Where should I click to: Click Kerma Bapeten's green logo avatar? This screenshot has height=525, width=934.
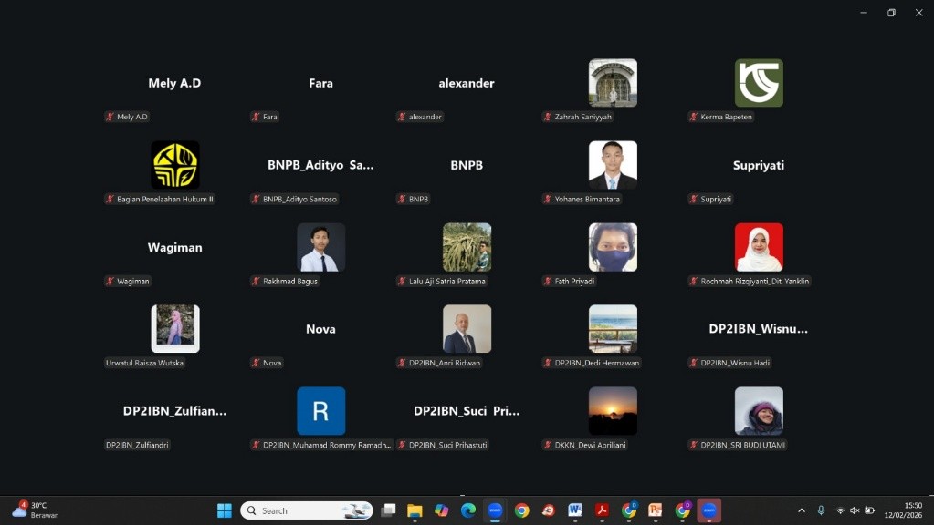click(758, 83)
